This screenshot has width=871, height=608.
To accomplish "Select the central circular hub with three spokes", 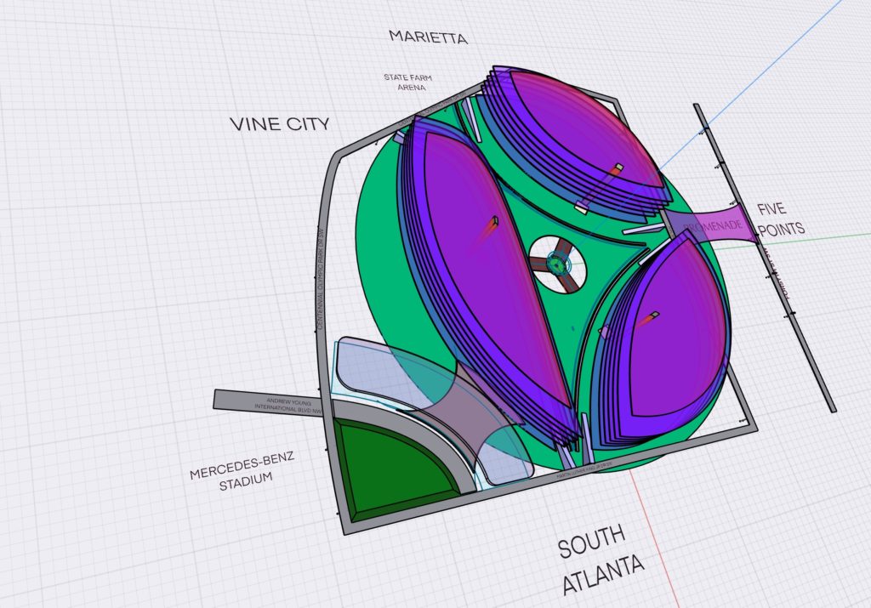I will click(x=557, y=264).
